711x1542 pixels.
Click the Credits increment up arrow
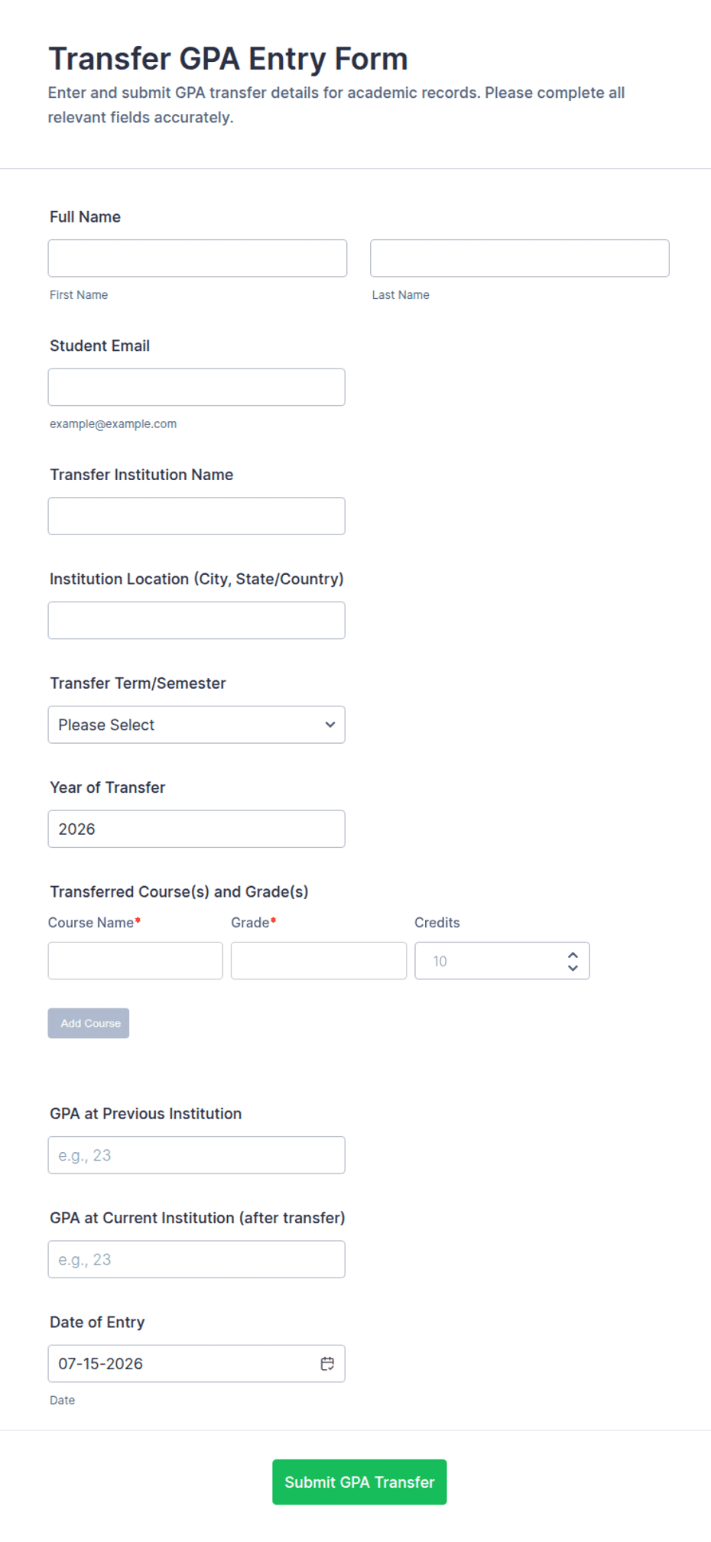pyautogui.click(x=573, y=955)
